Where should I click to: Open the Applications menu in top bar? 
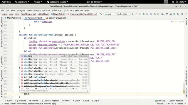coord(22,2)
